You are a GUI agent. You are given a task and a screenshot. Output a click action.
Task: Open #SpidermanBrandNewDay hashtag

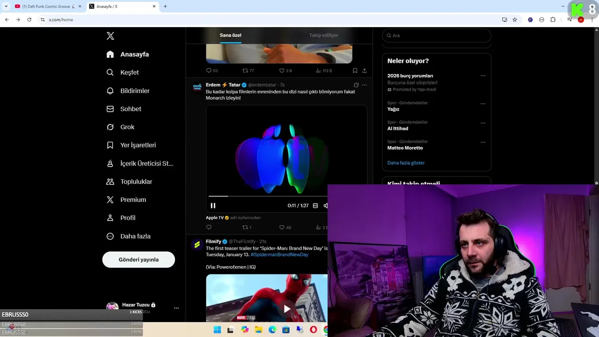point(279,255)
